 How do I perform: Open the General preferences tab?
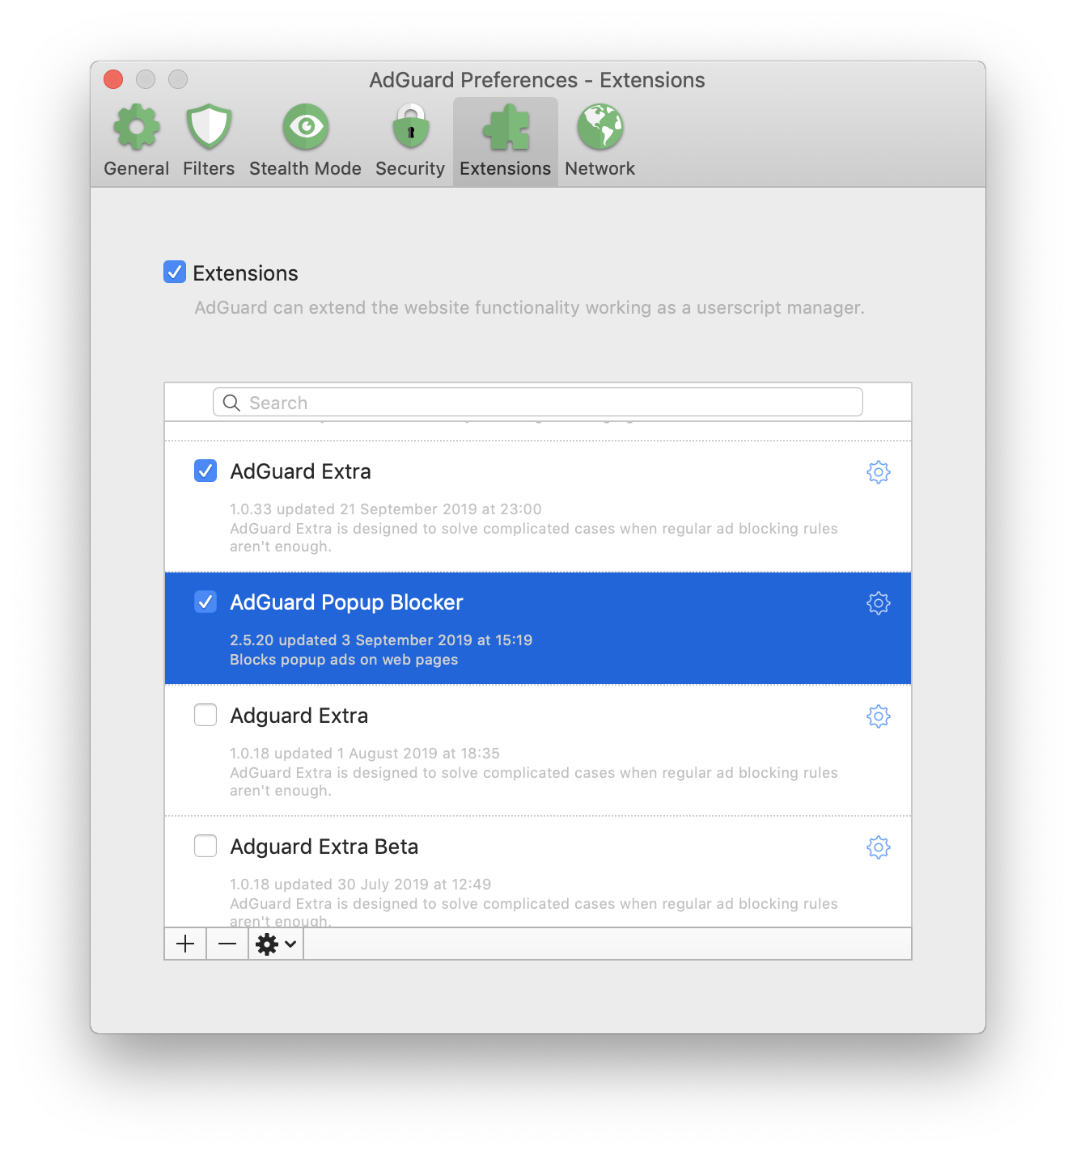coord(136,141)
